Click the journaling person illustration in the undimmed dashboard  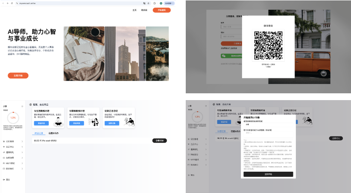(x=129, y=122)
